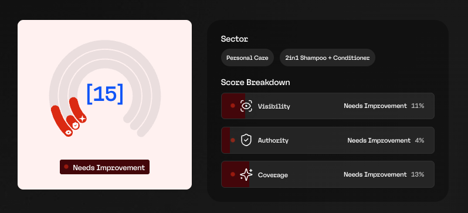Image resolution: width=468 pixels, height=213 pixels.
Task: Click the 13% Coverage value
Action: 418,174
